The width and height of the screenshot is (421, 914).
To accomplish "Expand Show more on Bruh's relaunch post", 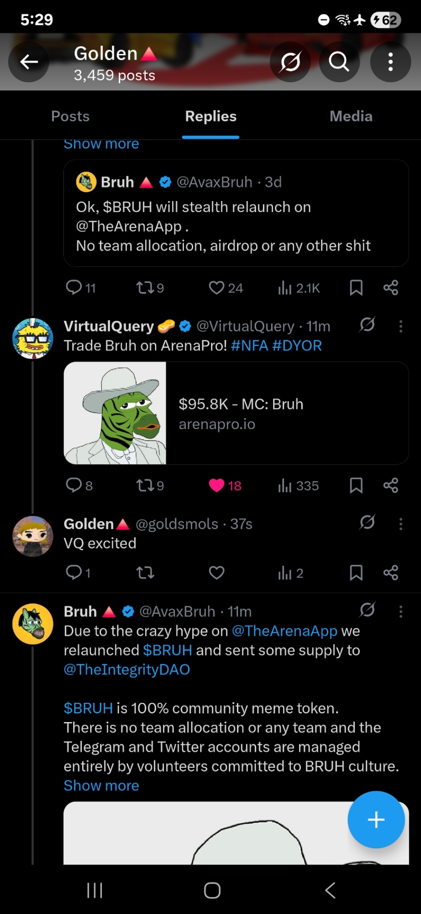I will tap(101, 786).
